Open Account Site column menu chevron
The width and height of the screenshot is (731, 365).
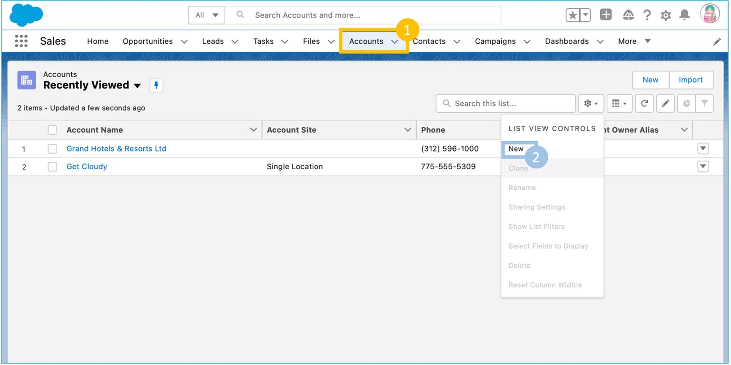(x=407, y=130)
